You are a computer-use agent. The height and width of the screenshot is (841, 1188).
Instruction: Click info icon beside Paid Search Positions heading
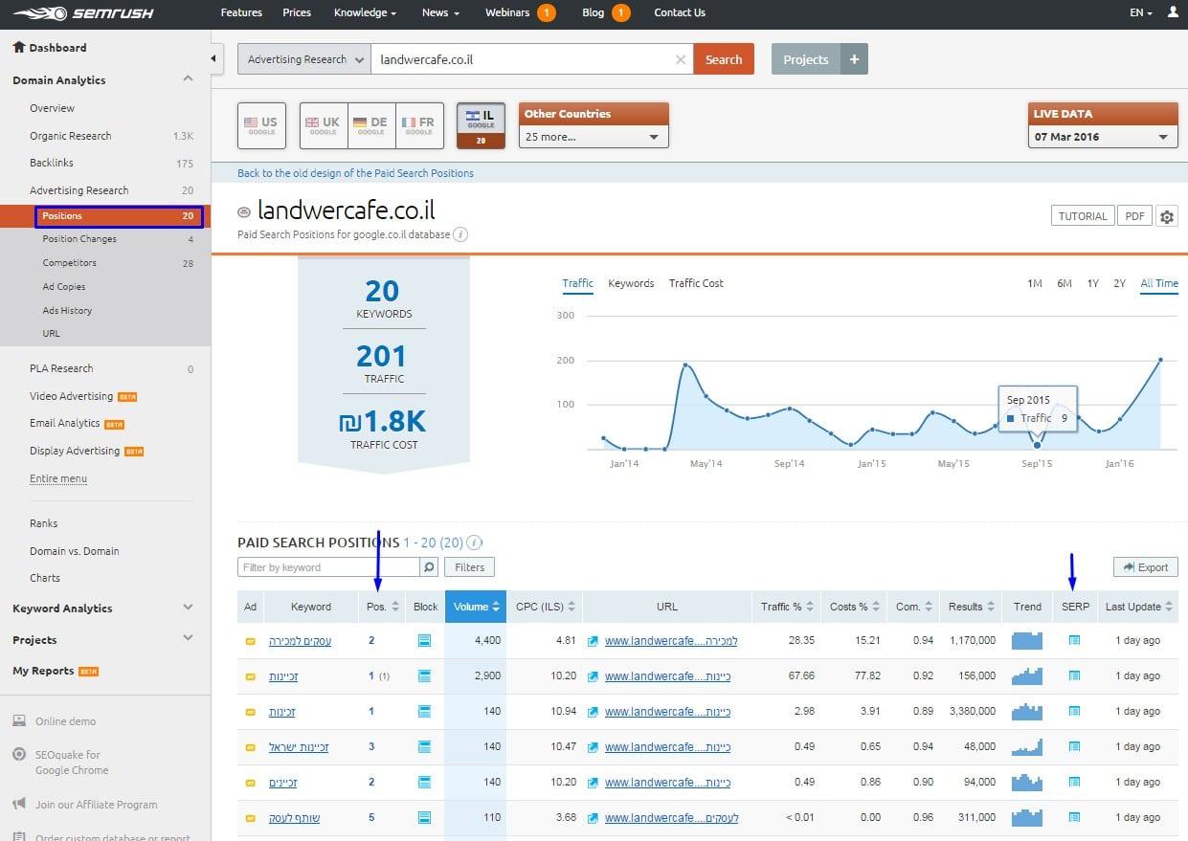474,542
